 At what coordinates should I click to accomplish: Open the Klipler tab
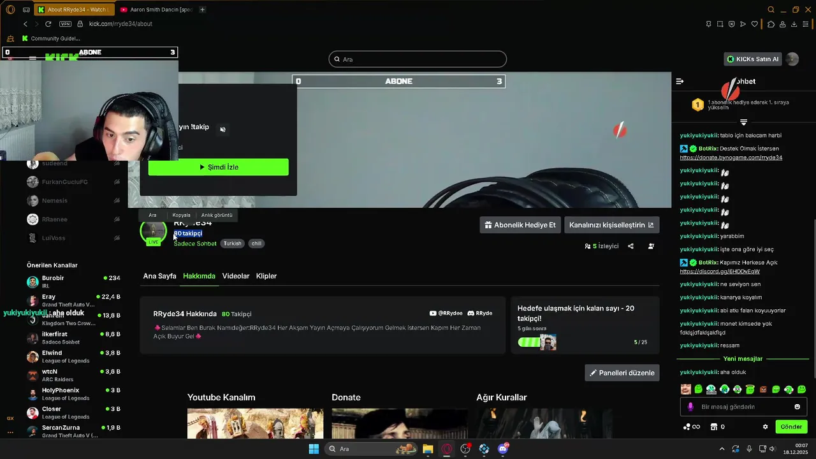266,276
